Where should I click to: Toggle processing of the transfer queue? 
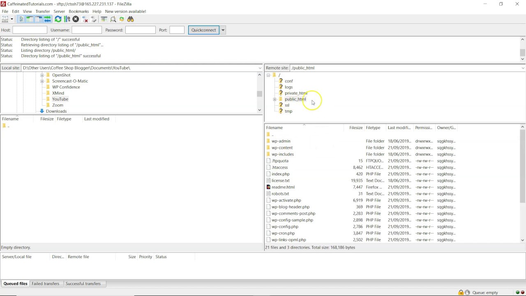click(67, 19)
